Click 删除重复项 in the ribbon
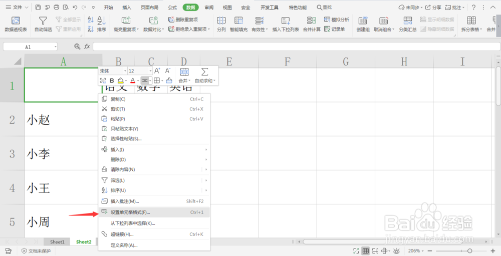The image size is (501, 256). click(x=183, y=20)
